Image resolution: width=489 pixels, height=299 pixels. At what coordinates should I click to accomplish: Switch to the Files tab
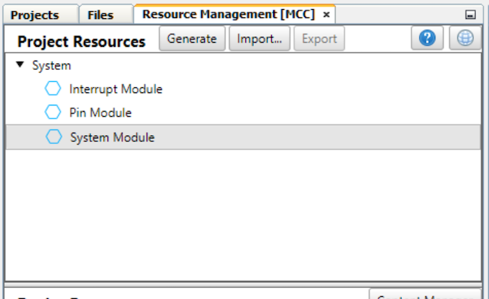[x=101, y=15]
